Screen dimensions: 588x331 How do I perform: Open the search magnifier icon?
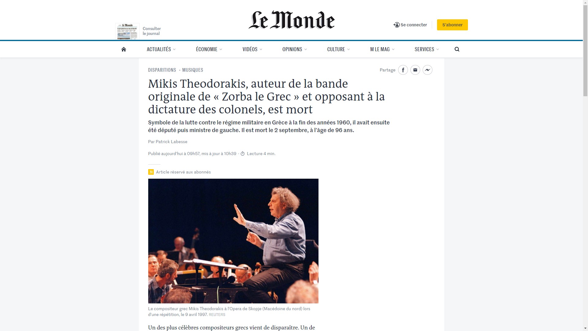[x=457, y=49]
